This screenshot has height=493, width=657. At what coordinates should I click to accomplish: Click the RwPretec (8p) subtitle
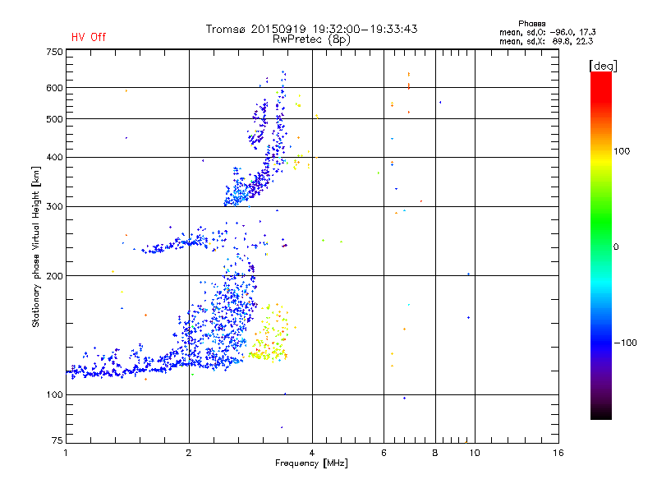(x=311, y=39)
